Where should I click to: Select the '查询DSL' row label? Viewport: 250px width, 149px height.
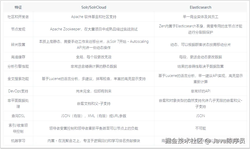pyautogui.click(x=18, y=116)
